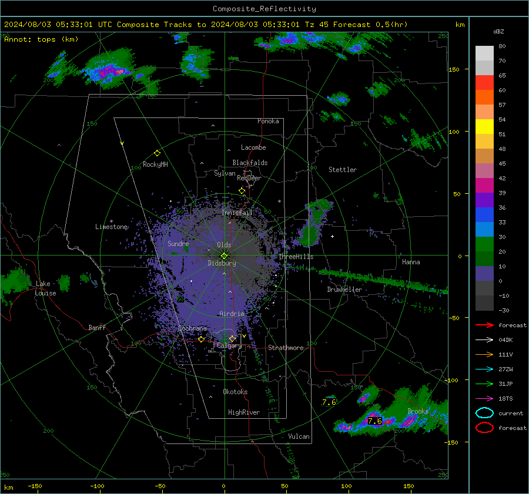Click the Banff label on map
The height and width of the screenshot is (494, 529).
click(97, 327)
